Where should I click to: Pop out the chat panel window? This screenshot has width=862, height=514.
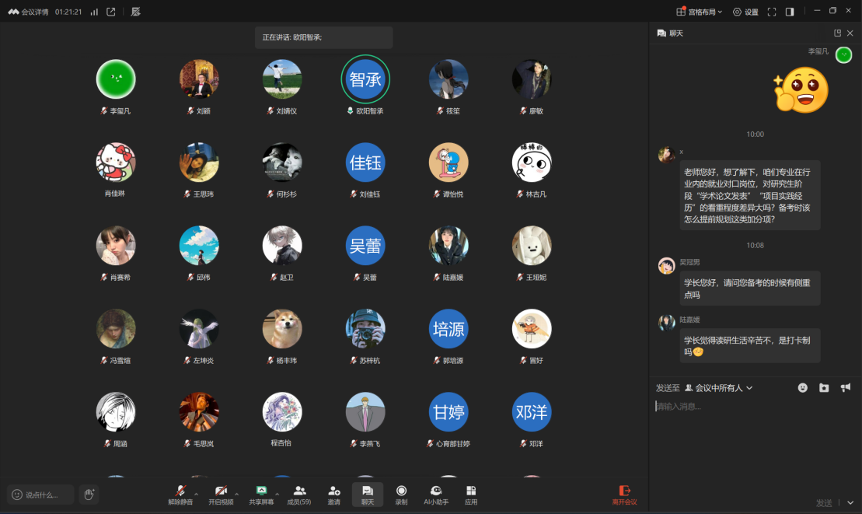point(837,33)
